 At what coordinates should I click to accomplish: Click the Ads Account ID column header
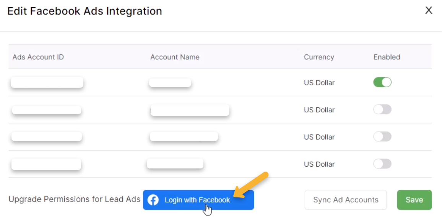pyautogui.click(x=38, y=57)
